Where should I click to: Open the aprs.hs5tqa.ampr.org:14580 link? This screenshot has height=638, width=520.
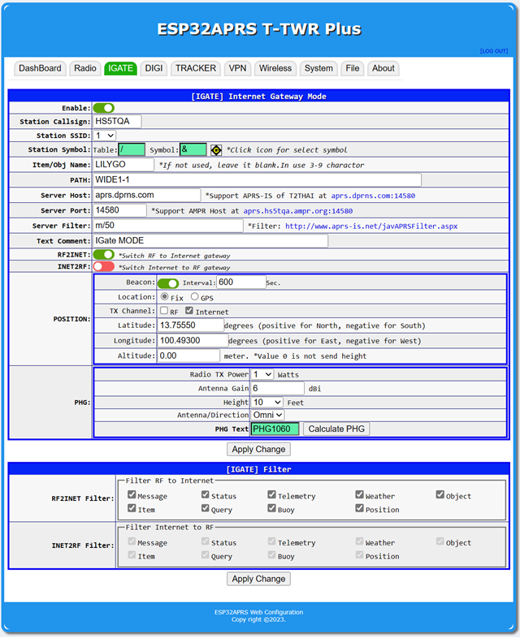click(x=298, y=211)
